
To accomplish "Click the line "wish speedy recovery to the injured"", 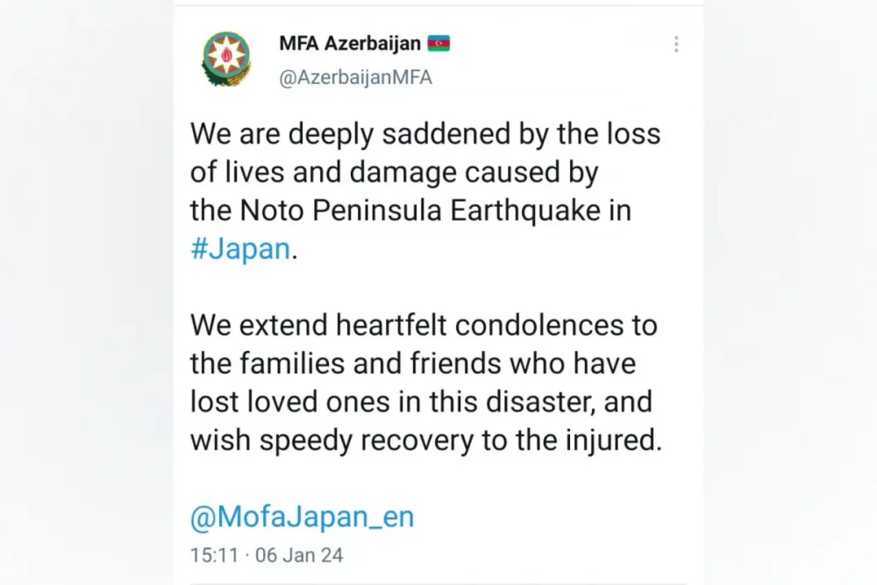I will (425, 439).
